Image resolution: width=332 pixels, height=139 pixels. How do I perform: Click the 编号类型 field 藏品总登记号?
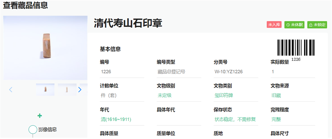pyautogui.click(x=179, y=72)
